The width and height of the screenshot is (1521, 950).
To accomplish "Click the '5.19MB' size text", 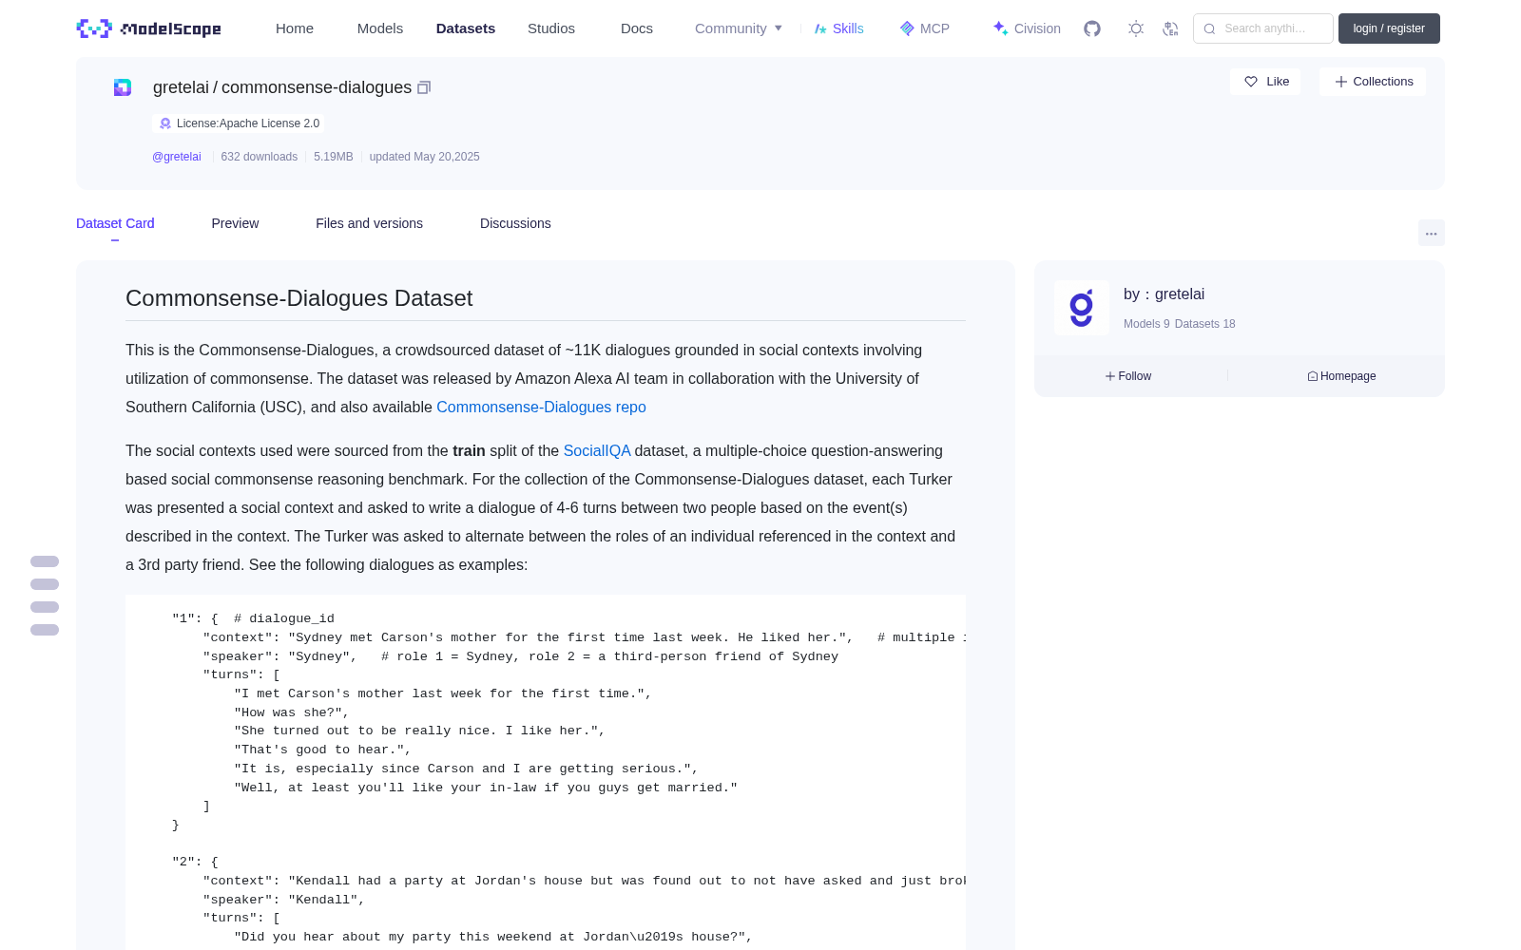I will (334, 157).
